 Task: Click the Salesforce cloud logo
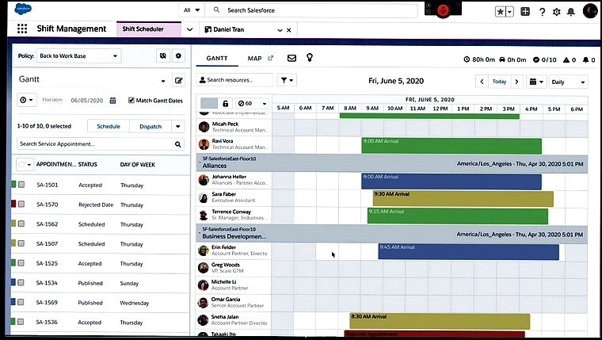[x=23, y=9]
